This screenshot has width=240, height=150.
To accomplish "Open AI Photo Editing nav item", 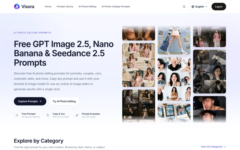I will [88, 6].
